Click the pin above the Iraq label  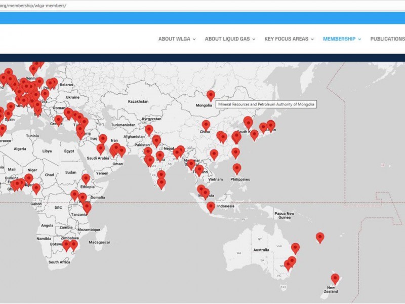103,138
